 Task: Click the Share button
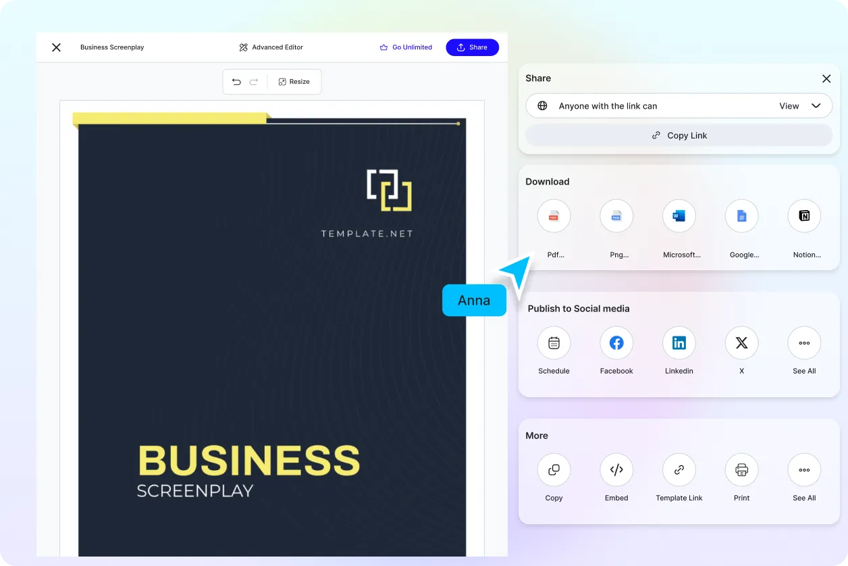click(x=472, y=47)
